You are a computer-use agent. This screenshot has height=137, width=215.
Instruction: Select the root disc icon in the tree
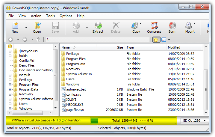10,46
